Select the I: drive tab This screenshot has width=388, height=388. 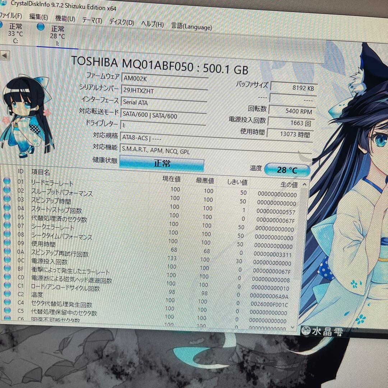coord(57,34)
